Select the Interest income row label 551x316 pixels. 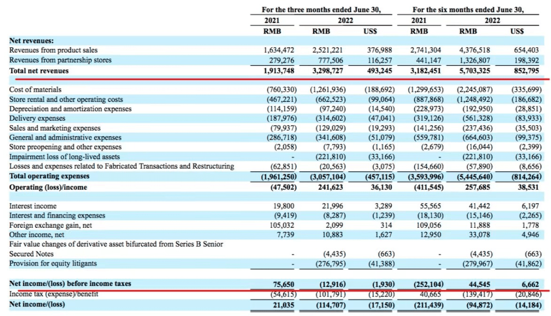33,206
